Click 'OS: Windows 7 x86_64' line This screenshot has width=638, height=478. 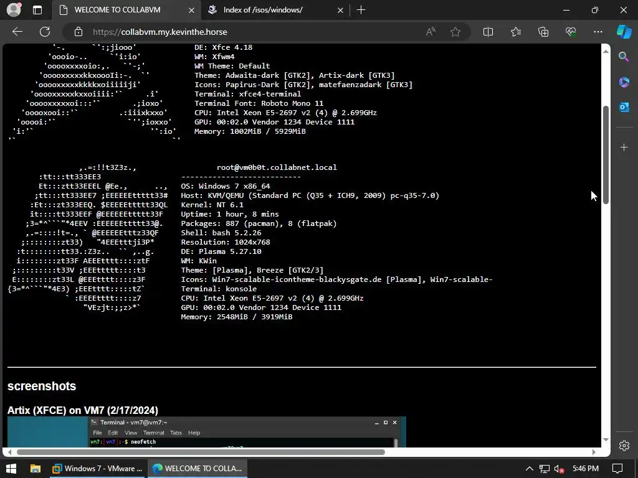[226, 186]
